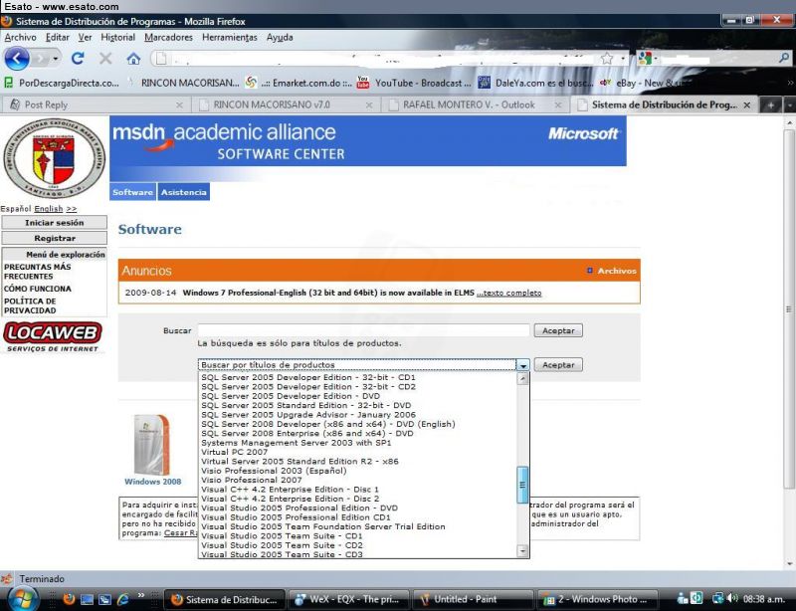Launch Internet Explorer from quick launch
The height and width of the screenshot is (611, 796).
tap(122, 599)
